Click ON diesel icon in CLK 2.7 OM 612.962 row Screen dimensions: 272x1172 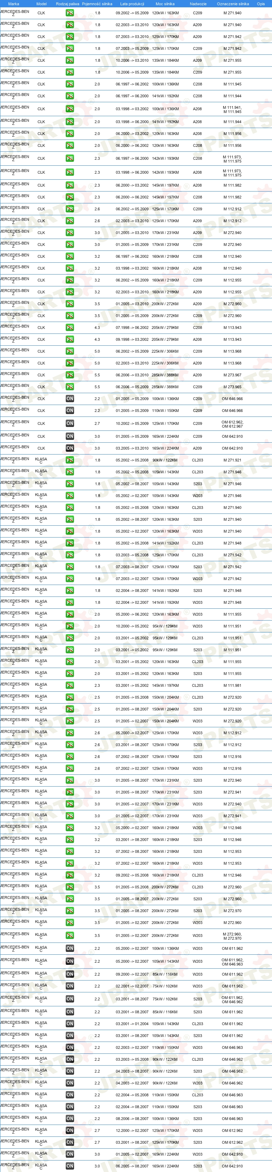click(69, 423)
